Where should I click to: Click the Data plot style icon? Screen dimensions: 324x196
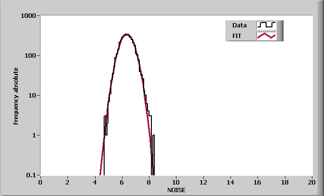coord(266,25)
